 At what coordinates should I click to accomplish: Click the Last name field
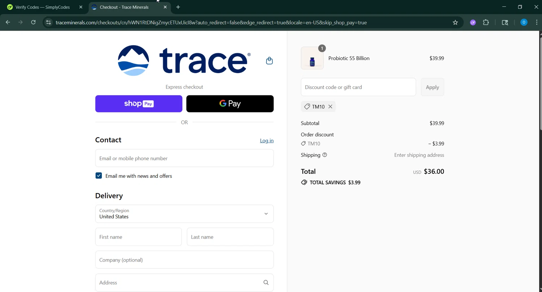click(x=230, y=237)
